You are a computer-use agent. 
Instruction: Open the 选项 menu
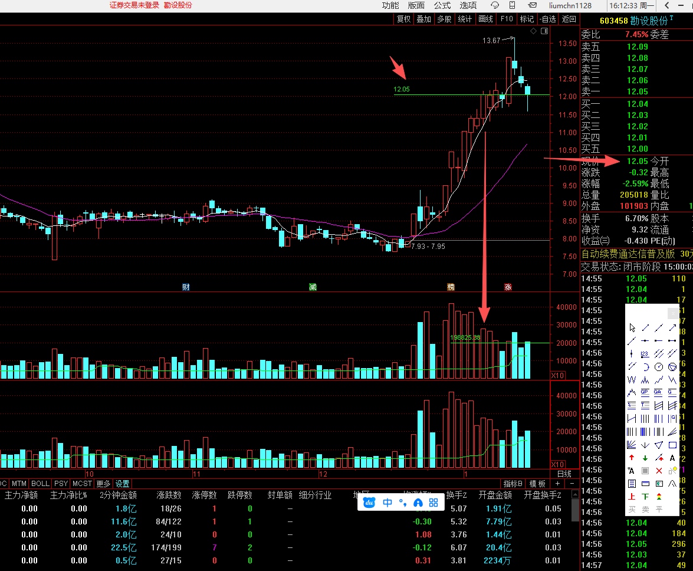[x=468, y=5]
